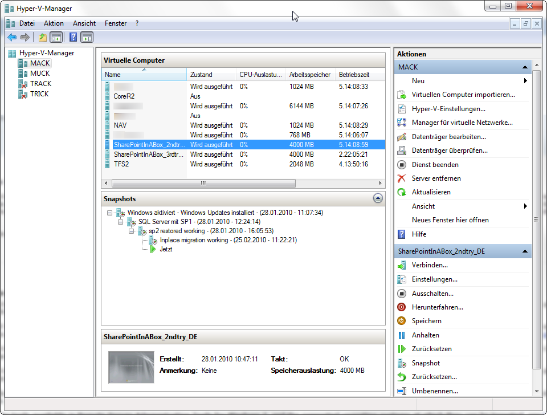Image resolution: width=547 pixels, height=415 pixels.
Task: Open Hyper-V-Einstellungen link
Action: (448, 109)
